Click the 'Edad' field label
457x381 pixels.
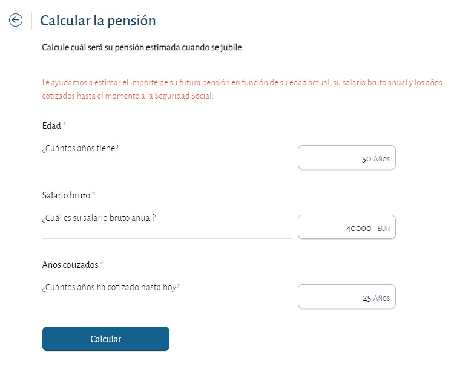point(51,126)
